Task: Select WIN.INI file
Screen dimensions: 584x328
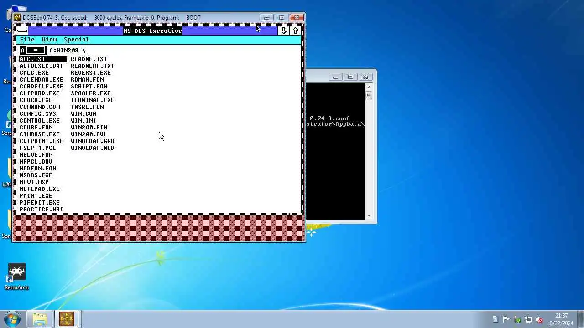Action: pyautogui.click(x=83, y=121)
